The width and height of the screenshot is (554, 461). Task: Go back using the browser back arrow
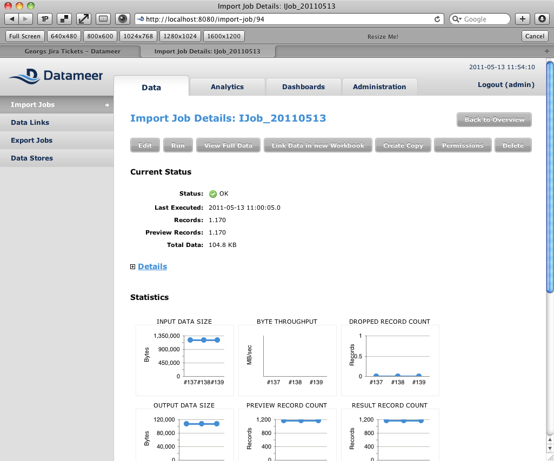[x=12, y=19]
